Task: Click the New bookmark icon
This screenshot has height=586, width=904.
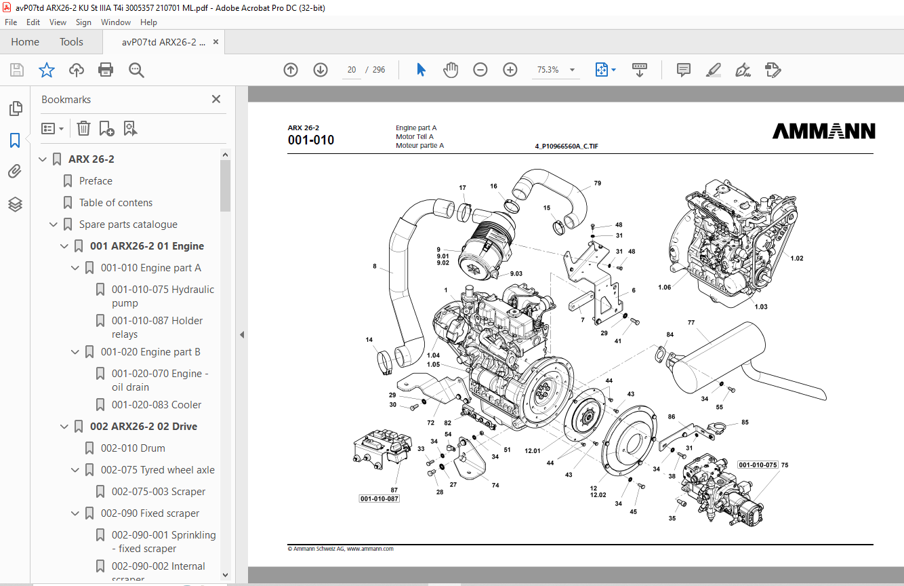Action: click(106, 128)
